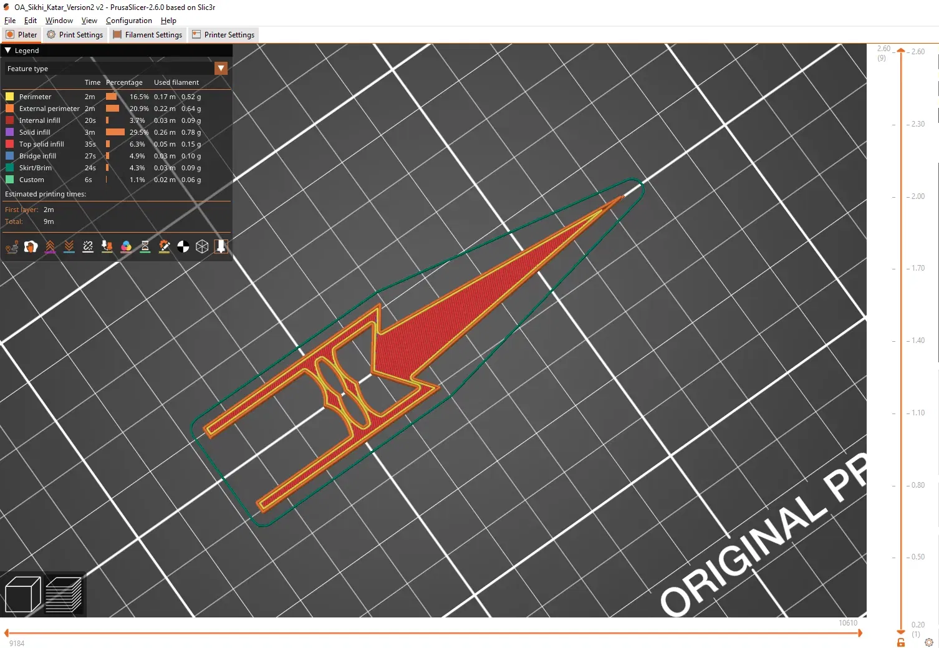The width and height of the screenshot is (939, 648).
Task: Toggle Wipe moves visibility icon
Action: pyautogui.click(x=31, y=247)
